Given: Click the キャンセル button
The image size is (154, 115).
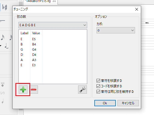Looking at the screenshot, I should [x=128, y=103].
